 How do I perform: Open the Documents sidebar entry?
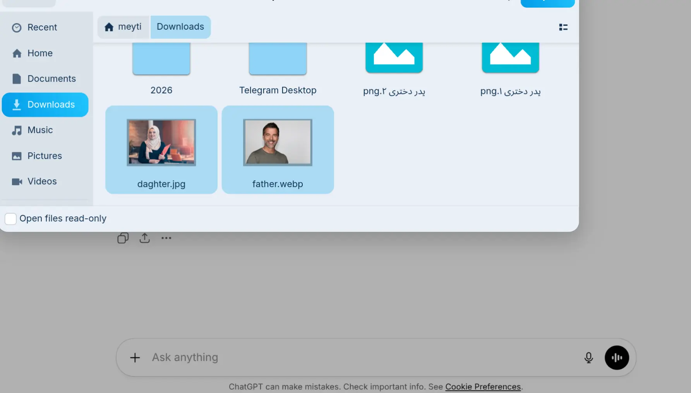coord(51,78)
